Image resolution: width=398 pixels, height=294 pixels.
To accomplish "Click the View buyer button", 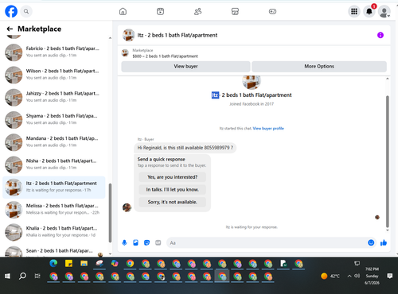I will click(x=185, y=67).
